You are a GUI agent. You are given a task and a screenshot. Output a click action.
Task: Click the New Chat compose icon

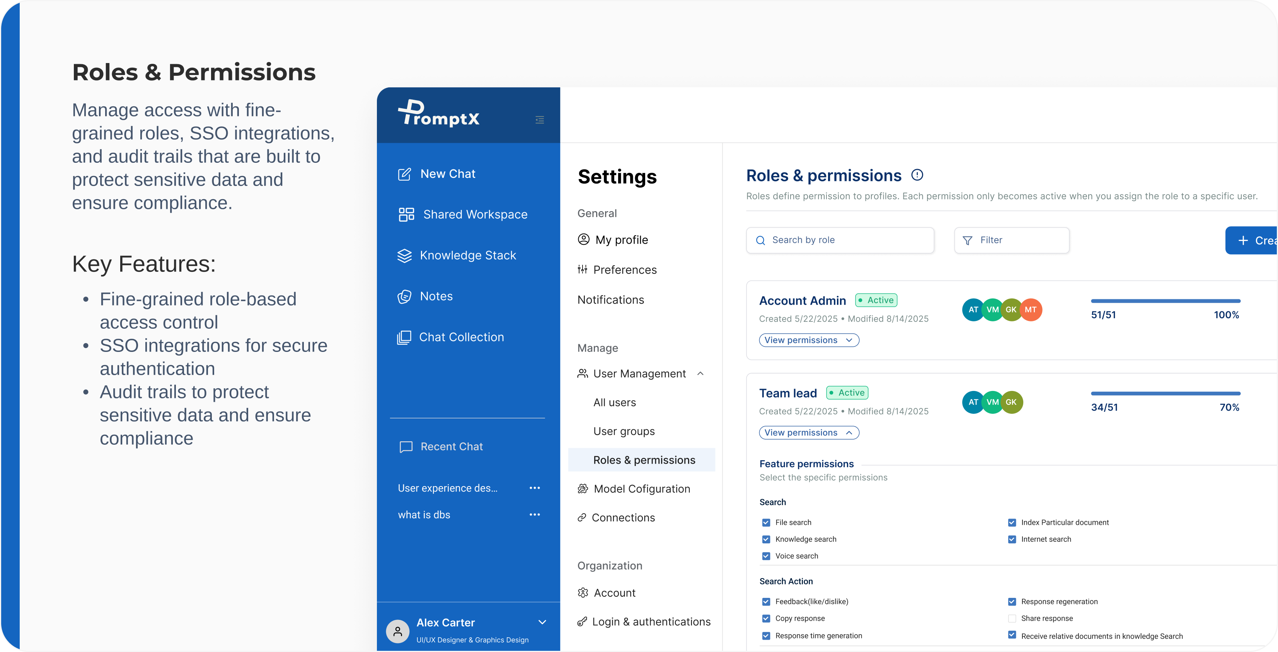point(404,174)
